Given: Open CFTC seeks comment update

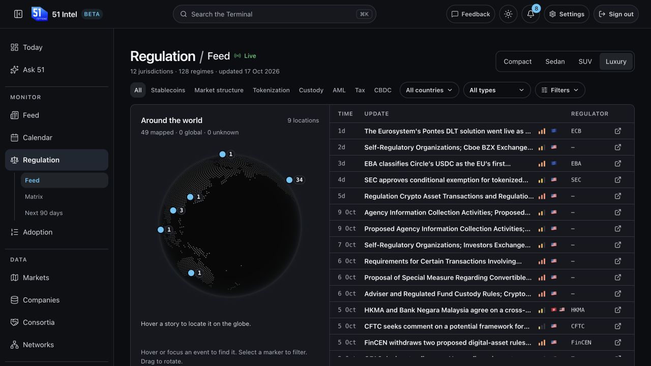Looking at the screenshot, I should 447,326.
